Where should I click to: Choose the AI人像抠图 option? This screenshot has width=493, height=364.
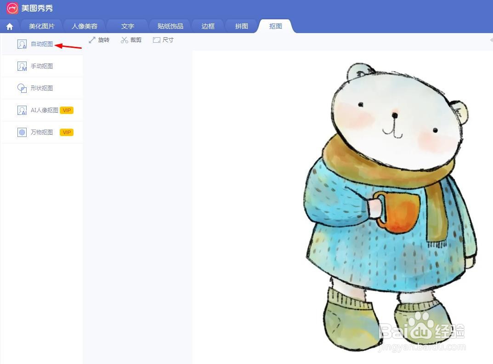click(x=45, y=110)
